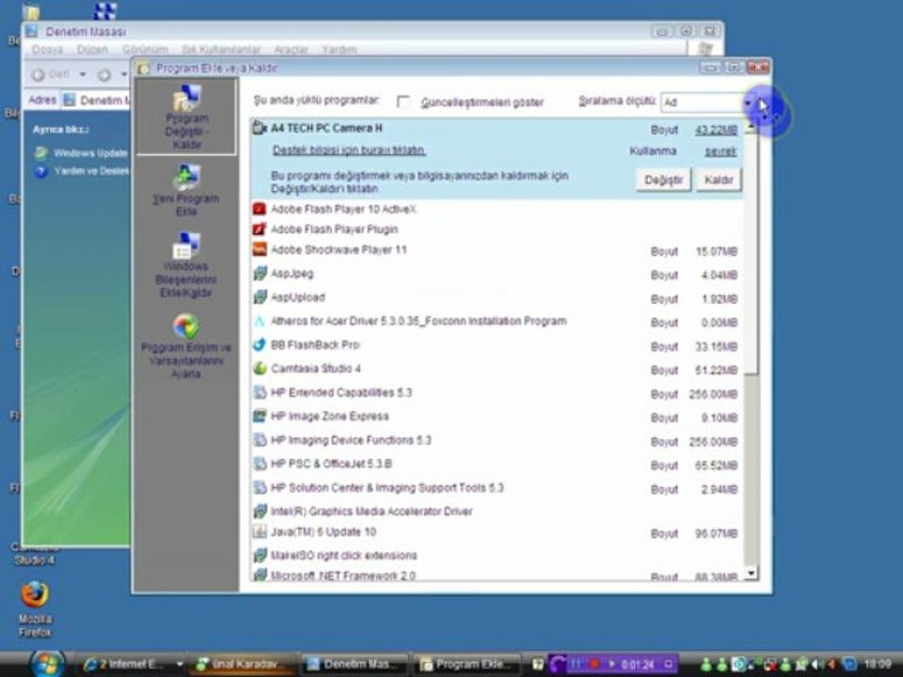The width and height of the screenshot is (903, 677).
Task: Click Java(TM) 6 Update 10 icon
Action: pyautogui.click(x=260, y=532)
